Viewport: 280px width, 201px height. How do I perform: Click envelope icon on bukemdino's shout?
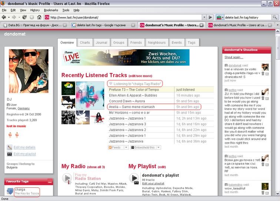267,193
